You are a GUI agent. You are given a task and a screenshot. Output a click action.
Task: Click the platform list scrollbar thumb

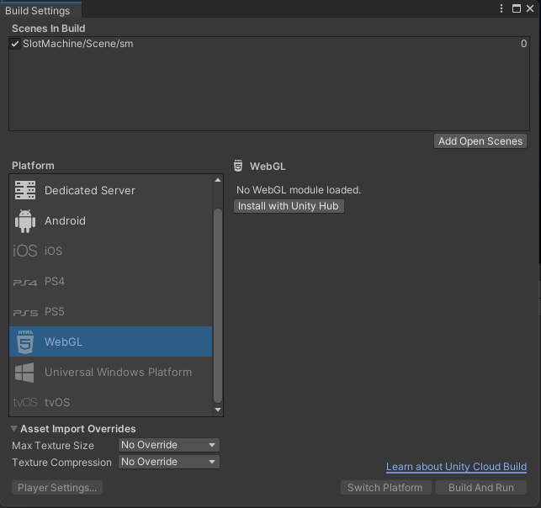(218, 305)
